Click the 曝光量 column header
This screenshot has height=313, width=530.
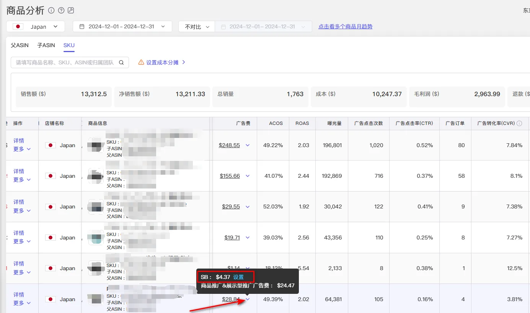(x=334, y=123)
